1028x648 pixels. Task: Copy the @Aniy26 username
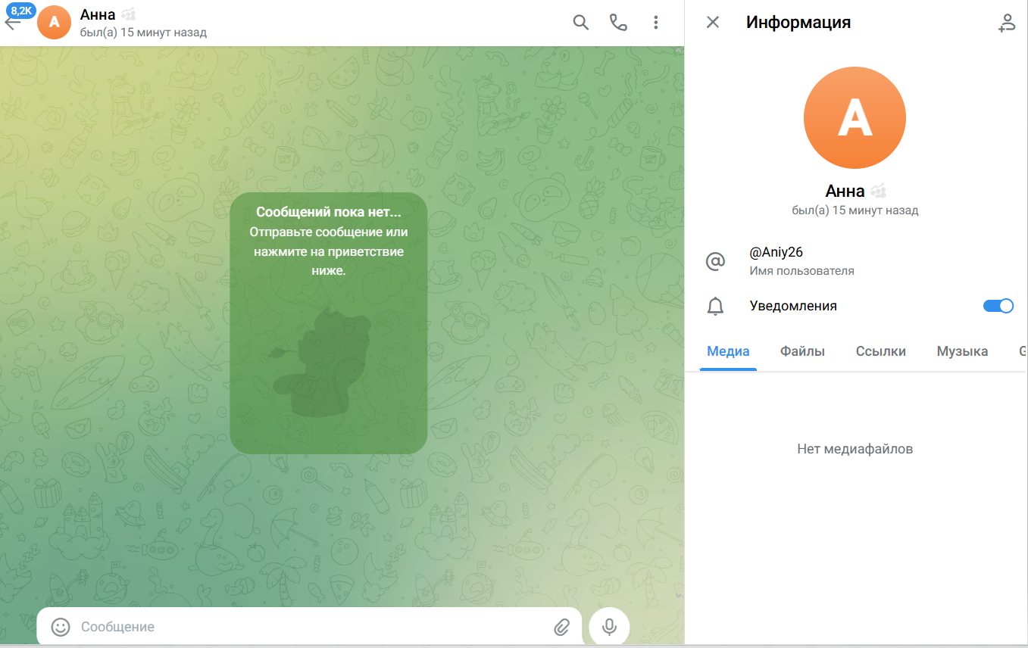(776, 253)
